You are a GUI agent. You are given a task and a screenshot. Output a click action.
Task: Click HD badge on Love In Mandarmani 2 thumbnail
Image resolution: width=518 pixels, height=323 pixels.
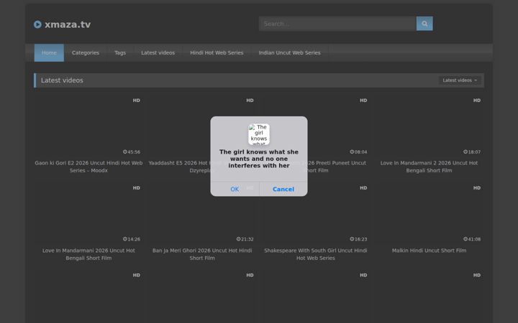(477, 100)
